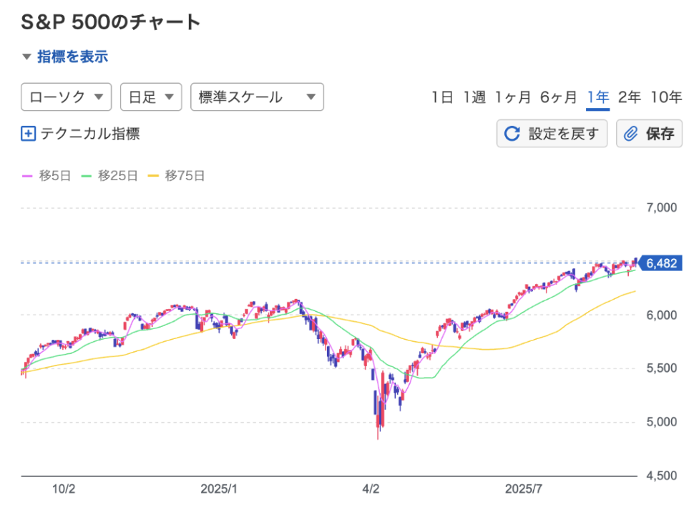
Task: Choose the 2年 time range
Action: 629,97
